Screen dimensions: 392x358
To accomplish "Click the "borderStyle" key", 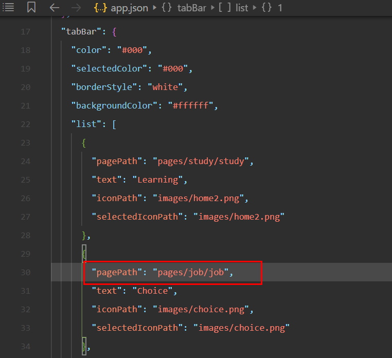I will click(x=104, y=87).
